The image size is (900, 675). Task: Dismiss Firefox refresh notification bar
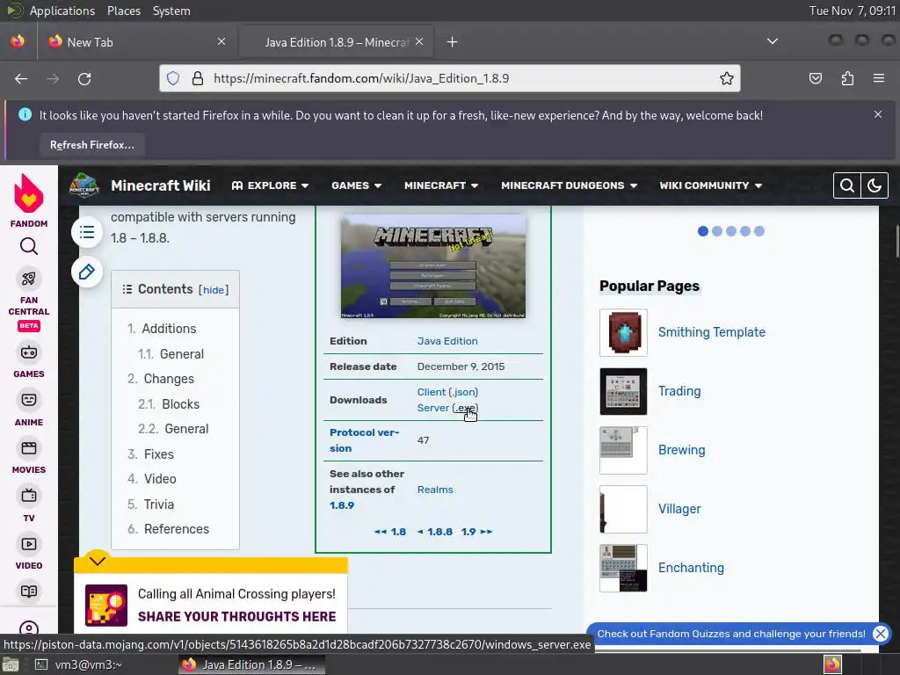(878, 115)
